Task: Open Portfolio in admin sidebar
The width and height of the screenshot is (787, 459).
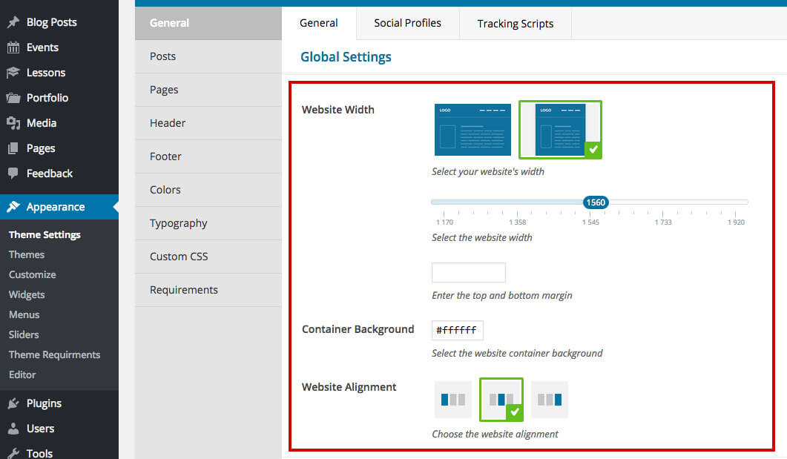Action: (x=47, y=98)
